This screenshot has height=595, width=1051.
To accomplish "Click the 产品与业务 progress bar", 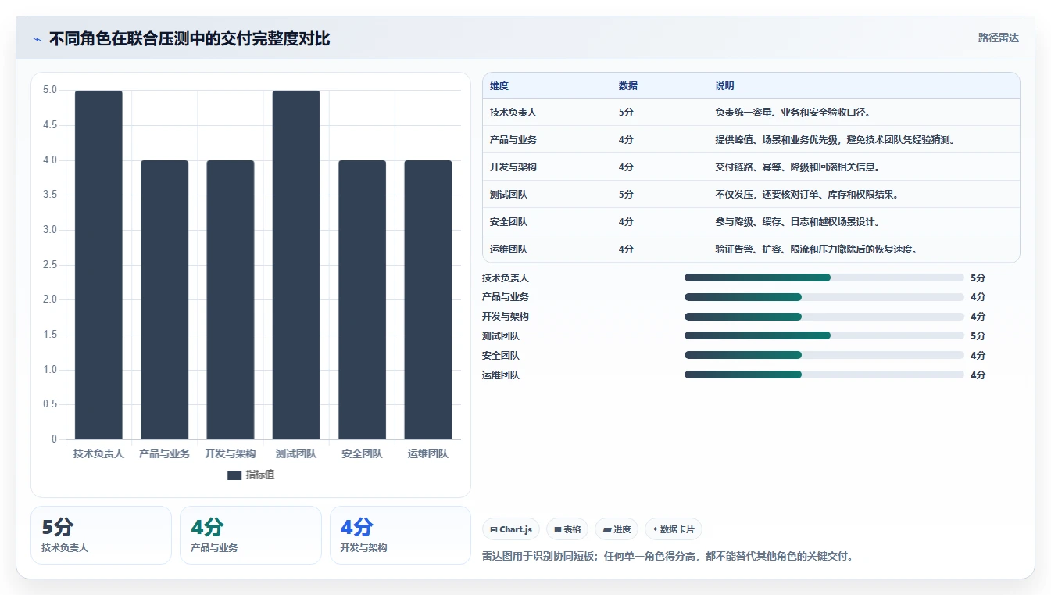I will pos(824,297).
